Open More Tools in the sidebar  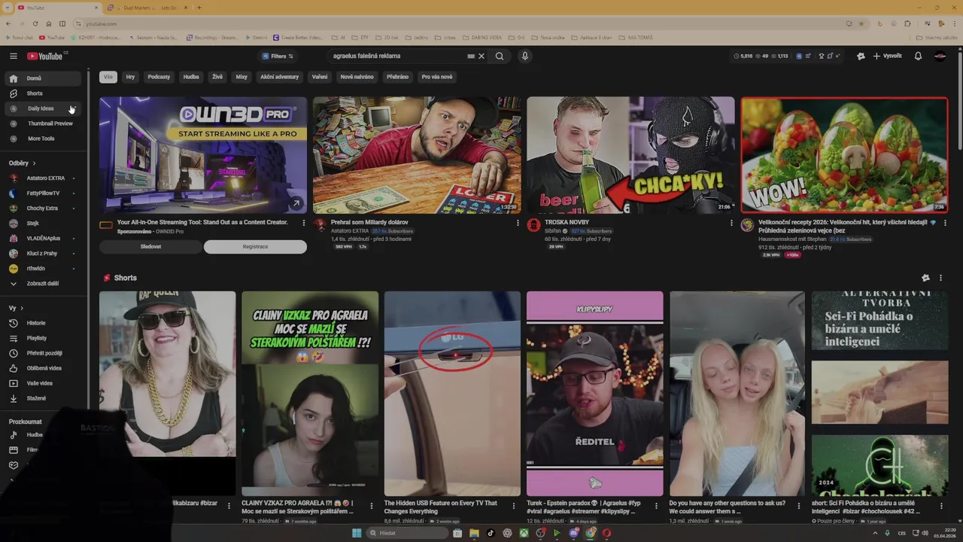43,139
